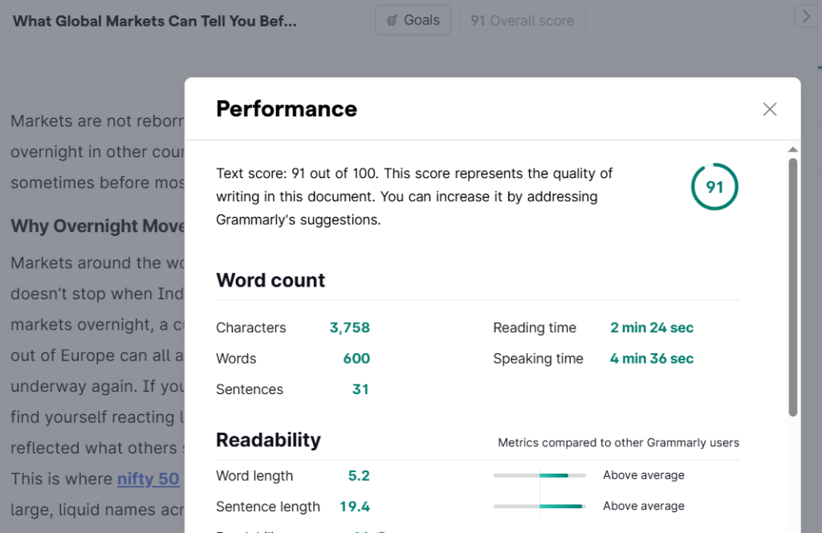
Task: Expand the side panel using right chevron
Action: 806,16
